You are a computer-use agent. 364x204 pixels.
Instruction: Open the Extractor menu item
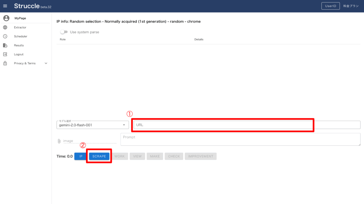(x=20, y=27)
